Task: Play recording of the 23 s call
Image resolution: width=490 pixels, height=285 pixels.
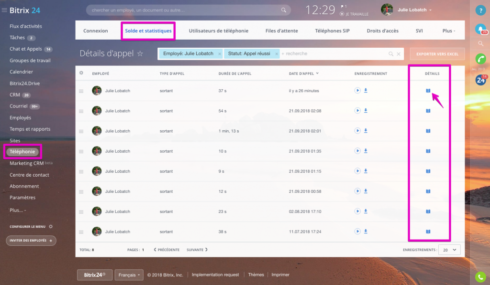Action: coord(357,211)
